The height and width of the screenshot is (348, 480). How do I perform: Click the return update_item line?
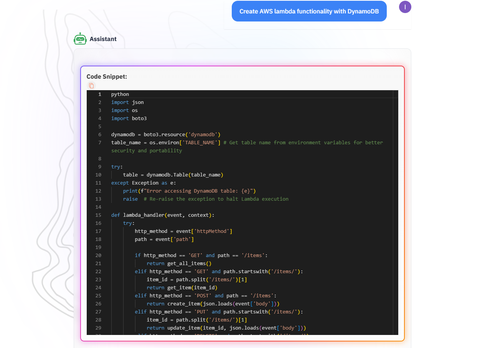click(x=226, y=328)
